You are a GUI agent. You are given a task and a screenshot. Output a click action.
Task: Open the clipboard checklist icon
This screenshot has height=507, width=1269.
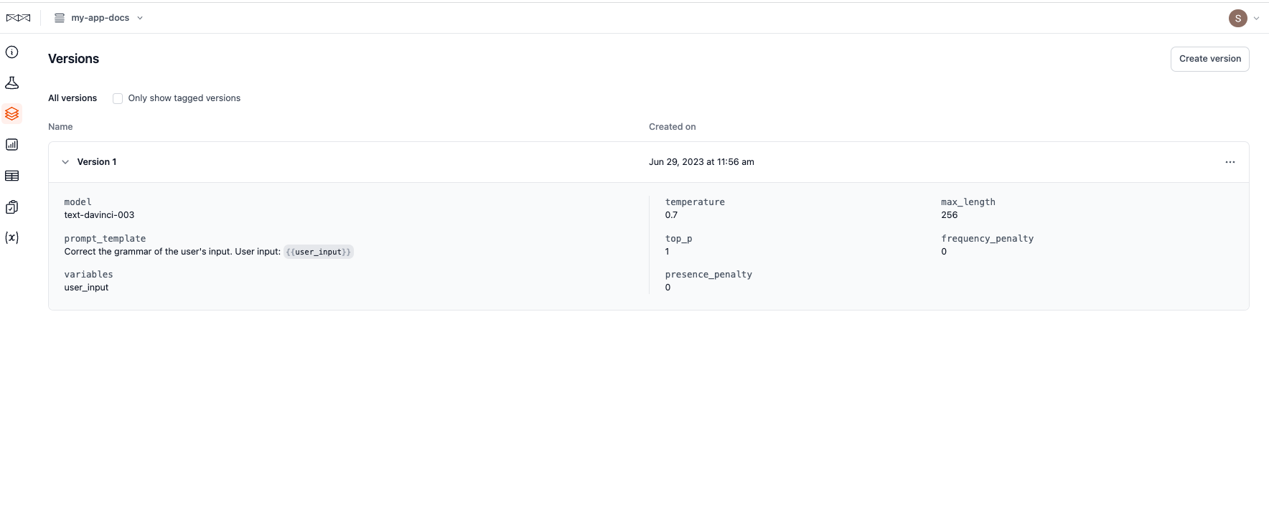[12, 207]
